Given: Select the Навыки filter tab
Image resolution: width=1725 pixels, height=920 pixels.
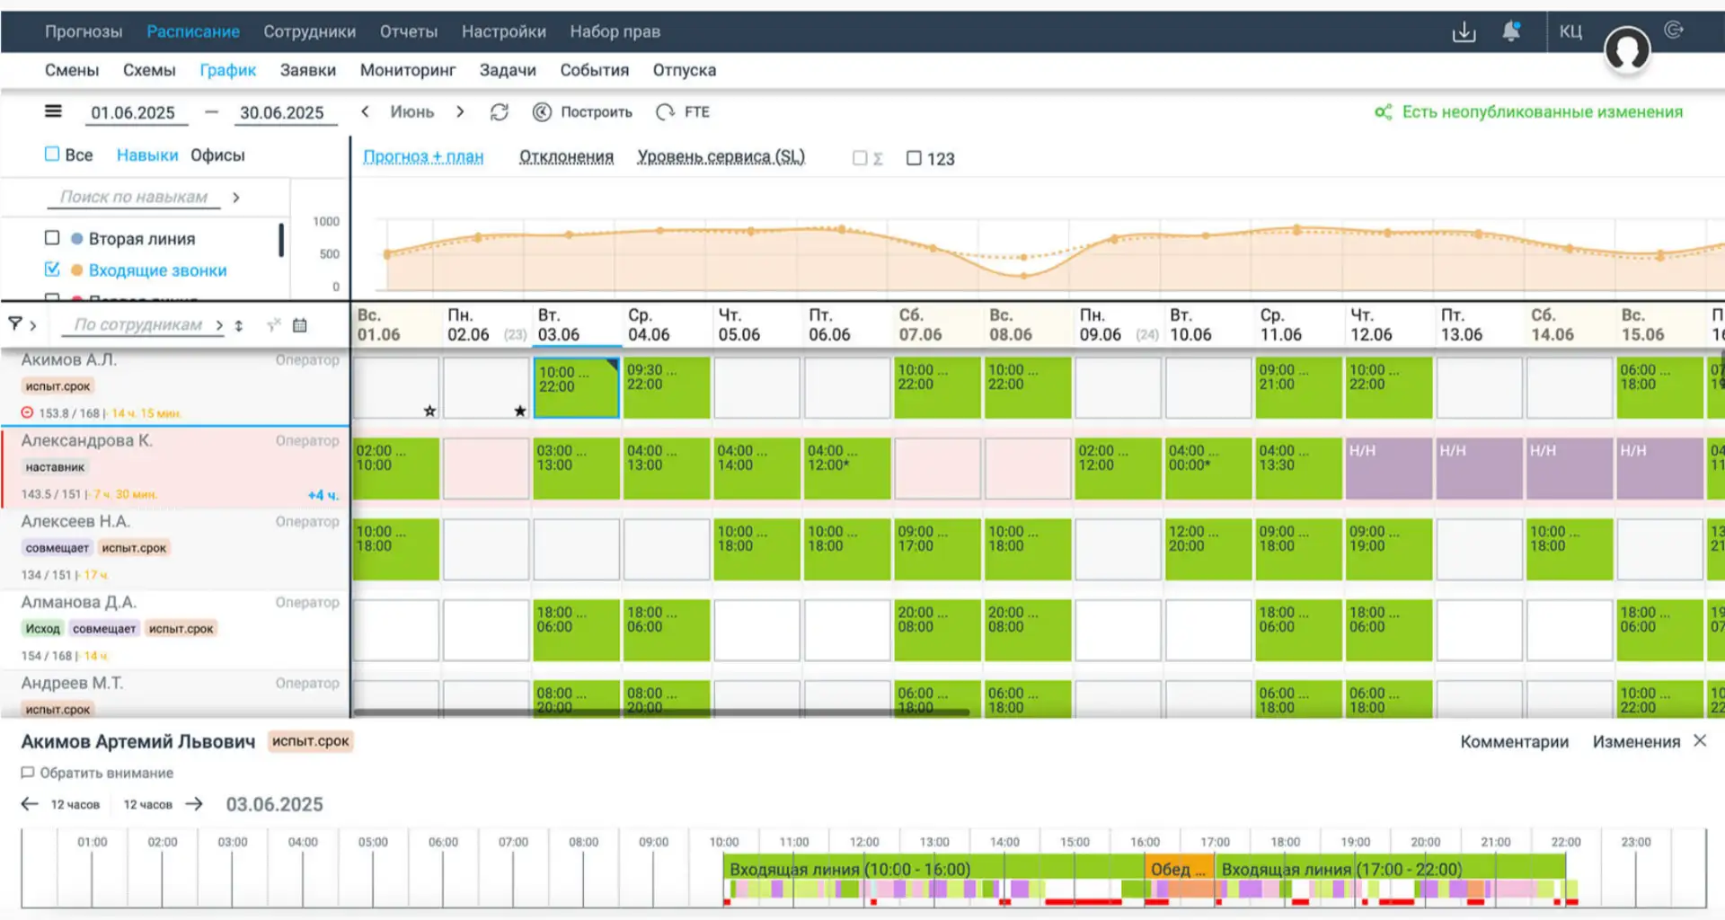Looking at the screenshot, I should 147,155.
